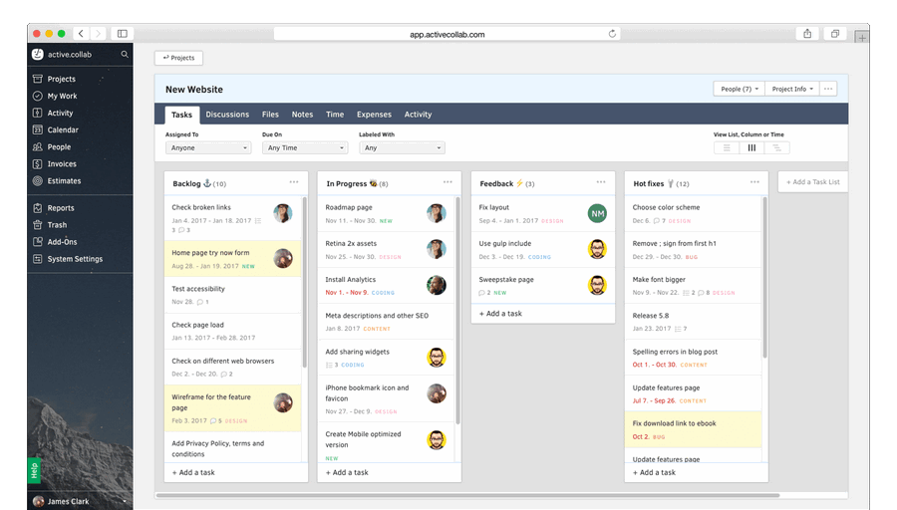Open Calendar in the sidebar
Screen dimensions: 897x510
(x=63, y=129)
